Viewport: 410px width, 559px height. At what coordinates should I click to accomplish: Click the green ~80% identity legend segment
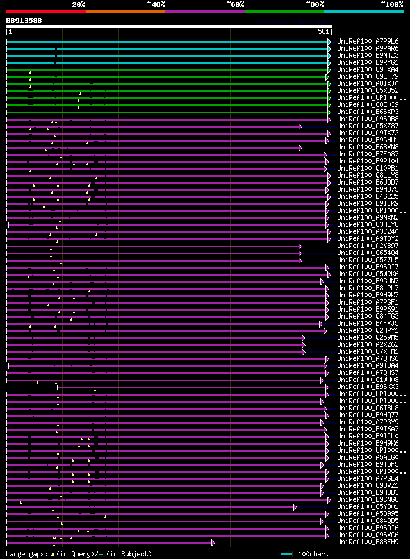click(284, 12)
